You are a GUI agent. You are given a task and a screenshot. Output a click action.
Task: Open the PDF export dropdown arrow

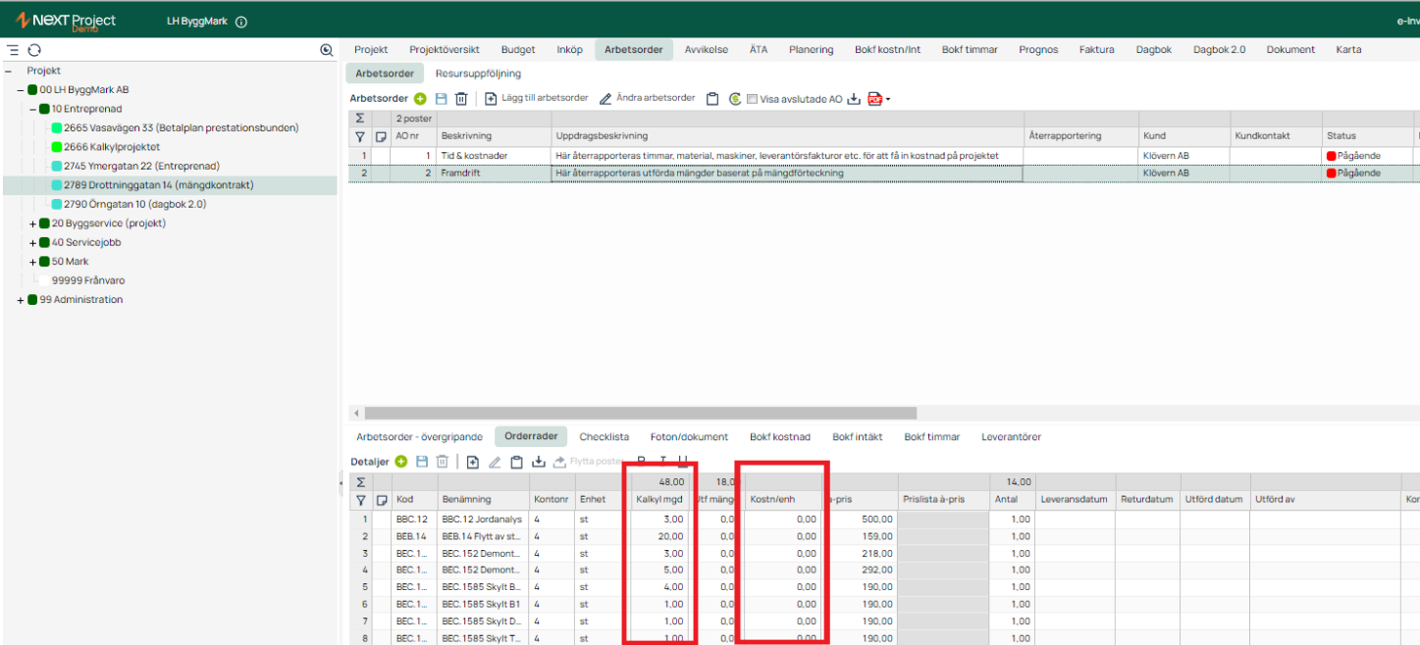(888, 99)
